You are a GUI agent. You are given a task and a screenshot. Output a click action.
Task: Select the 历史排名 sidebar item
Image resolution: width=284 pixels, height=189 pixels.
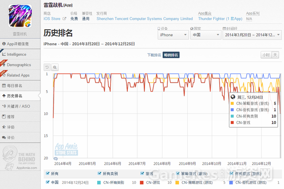[20, 96]
